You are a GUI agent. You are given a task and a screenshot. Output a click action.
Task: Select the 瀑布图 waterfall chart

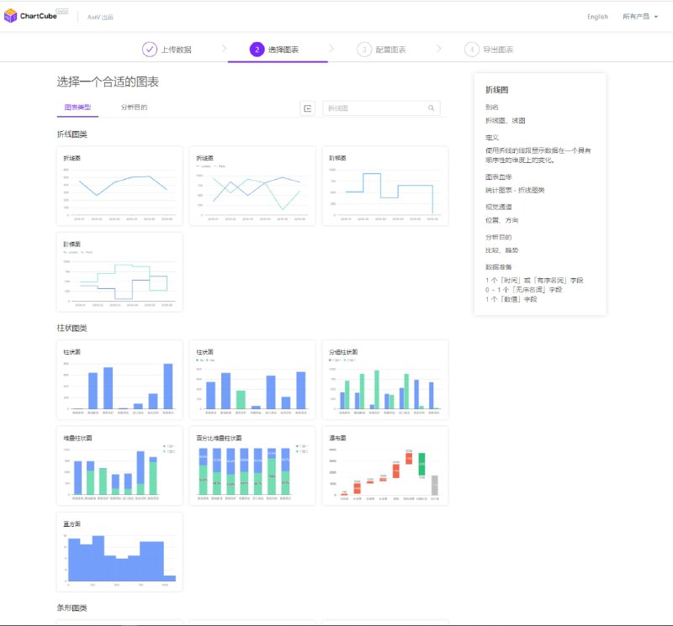pyautogui.click(x=385, y=466)
